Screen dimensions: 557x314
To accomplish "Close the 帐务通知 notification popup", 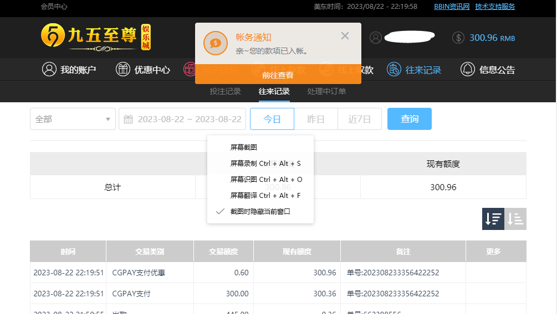I will click(345, 36).
